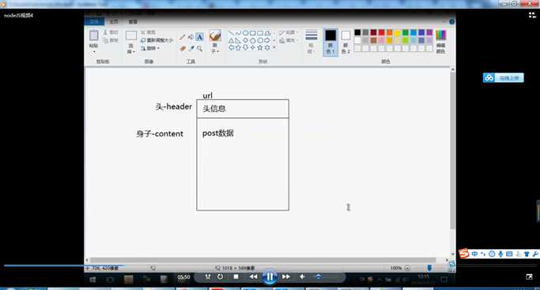The width and height of the screenshot is (540, 290).
Task: Select the Fill with color bucket tool
Action: [191, 37]
